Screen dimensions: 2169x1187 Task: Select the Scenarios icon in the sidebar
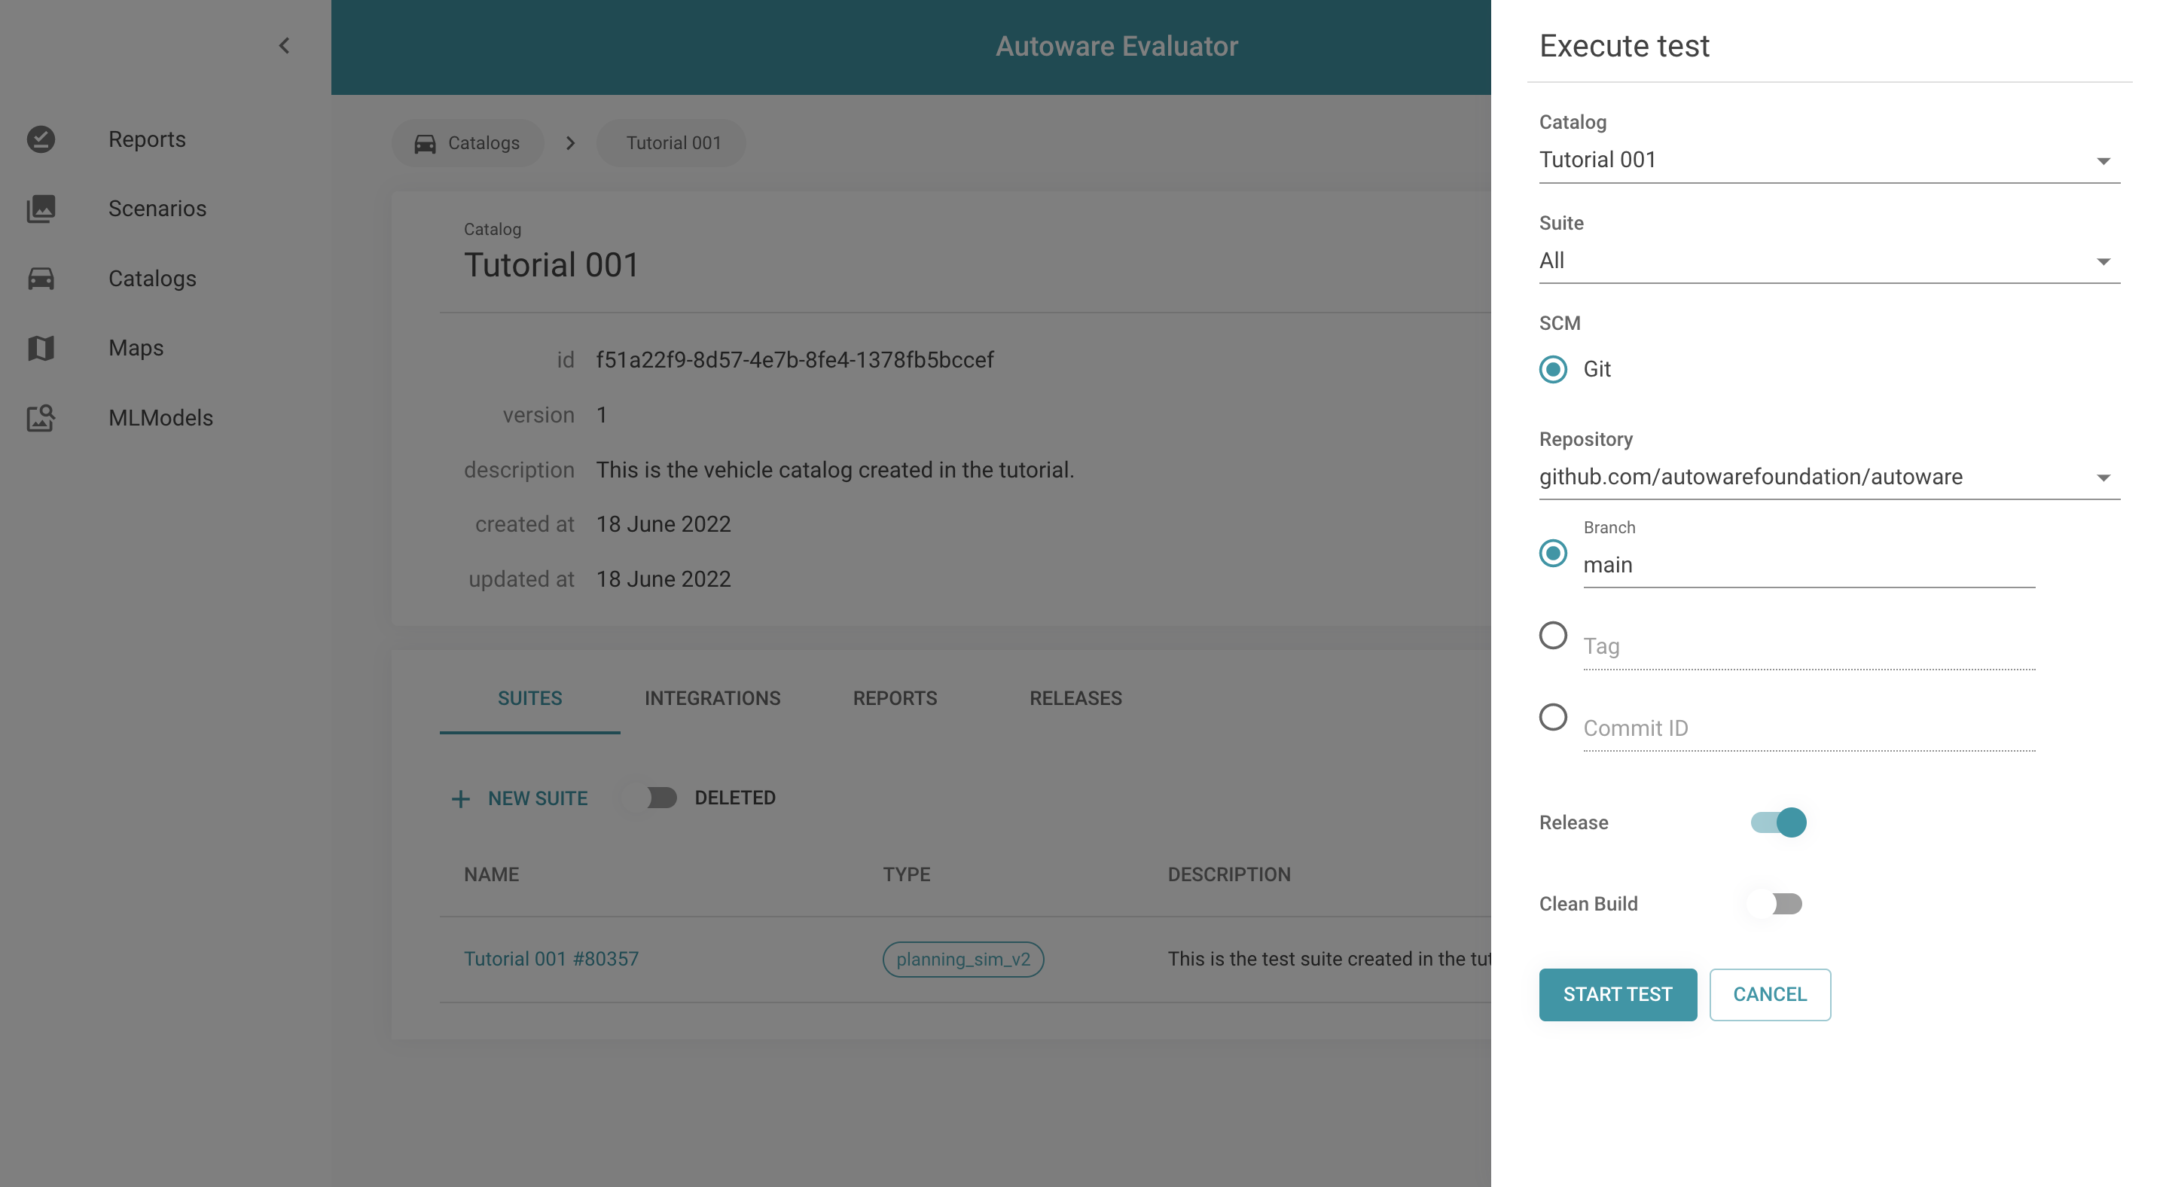click(41, 208)
